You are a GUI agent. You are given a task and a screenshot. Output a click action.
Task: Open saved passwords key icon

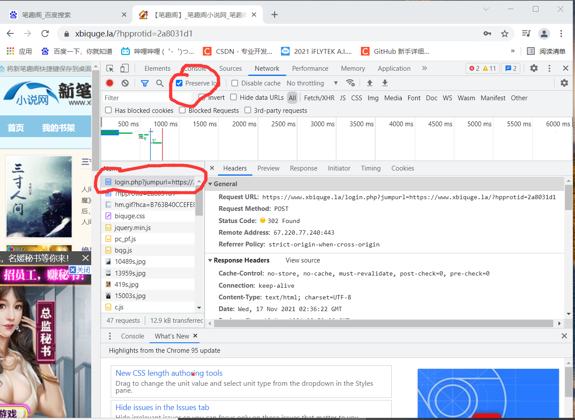pos(487,33)
